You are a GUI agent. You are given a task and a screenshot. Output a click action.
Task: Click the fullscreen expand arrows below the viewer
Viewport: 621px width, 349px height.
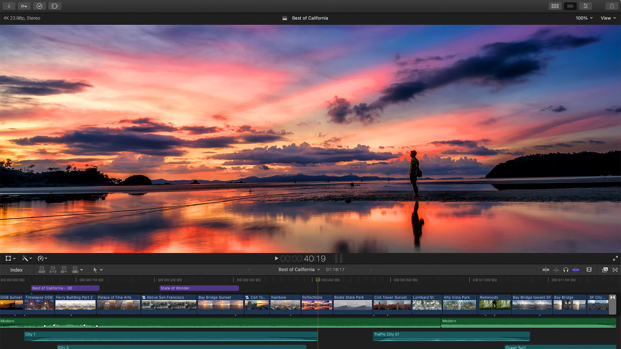(616, 258)
